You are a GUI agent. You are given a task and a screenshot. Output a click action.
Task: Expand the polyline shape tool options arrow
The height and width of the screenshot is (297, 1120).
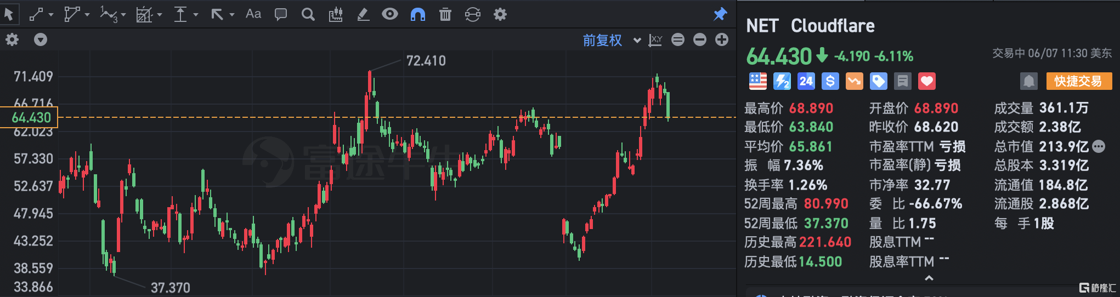(x=87, y=15)
